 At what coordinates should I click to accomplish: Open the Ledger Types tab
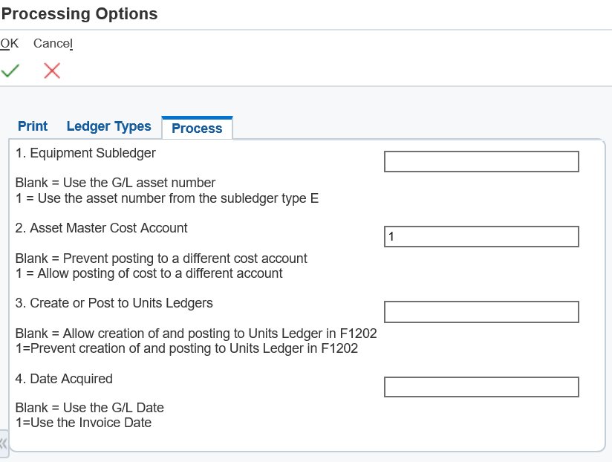pyautogui.click(x=109, y=126)
